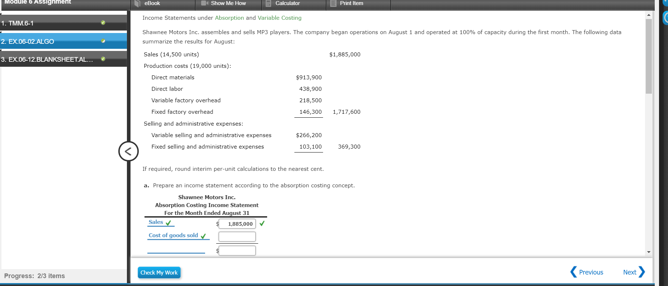Click the Sales amount field showing 1,885,000

[237, 224]
